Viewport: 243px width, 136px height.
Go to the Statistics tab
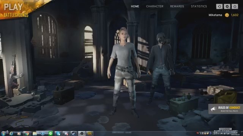199,6
